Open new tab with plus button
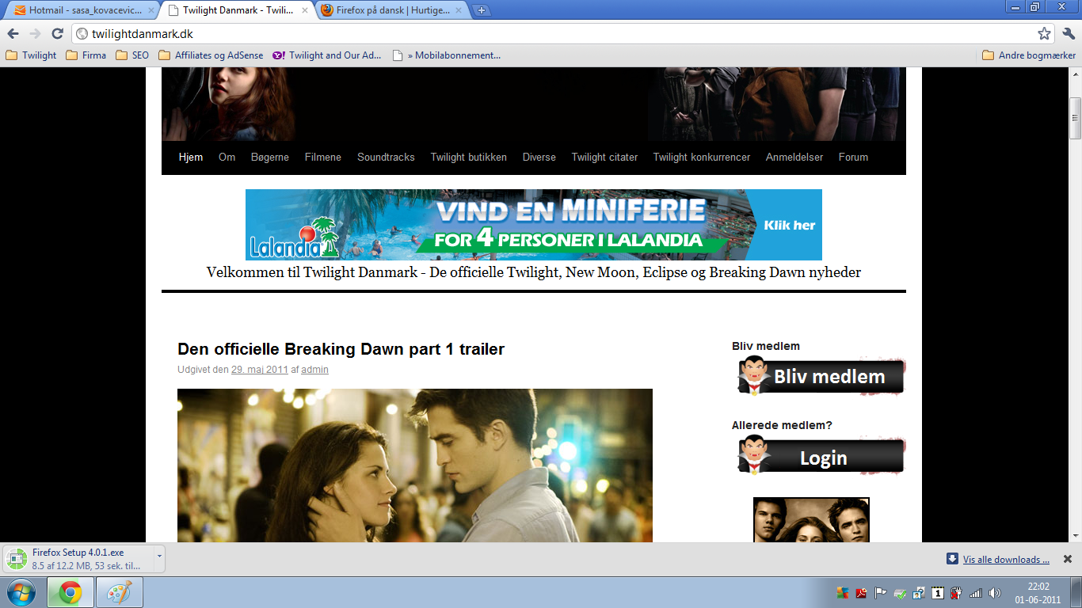 click(482, 10)
